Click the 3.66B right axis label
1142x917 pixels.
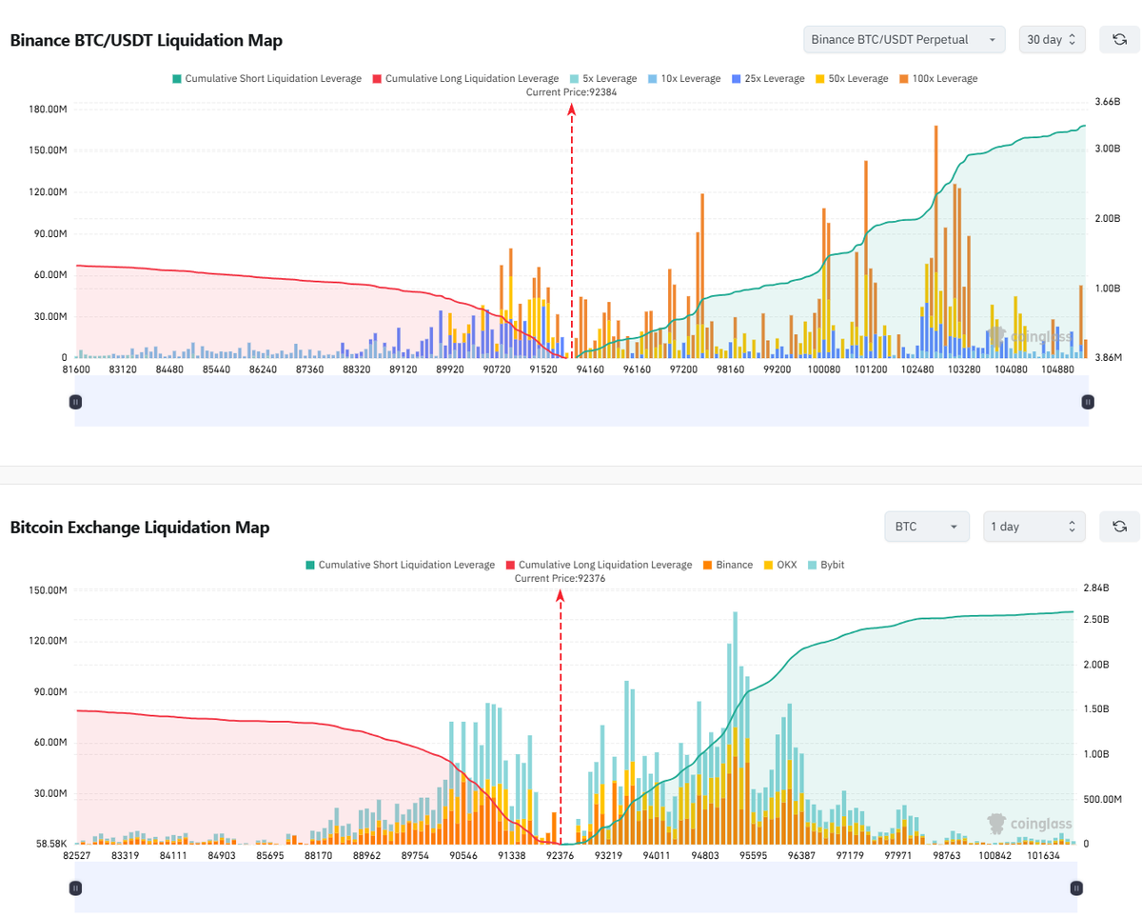click(1108, 102)
